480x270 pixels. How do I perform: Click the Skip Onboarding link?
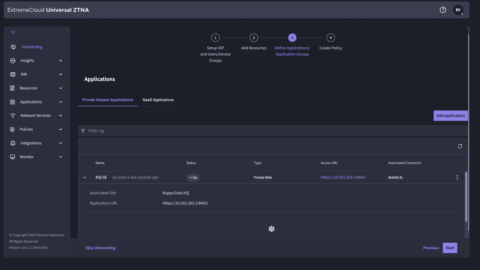click(100, 248)
